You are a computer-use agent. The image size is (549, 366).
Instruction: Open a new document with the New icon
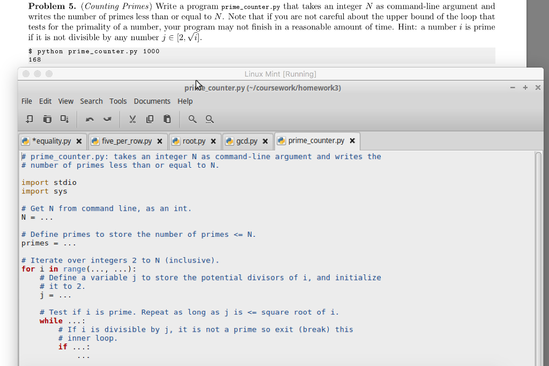click(x=29, y=119)
